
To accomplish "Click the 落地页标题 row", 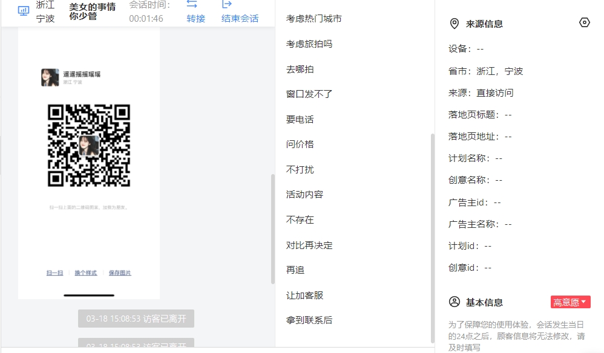I will click(480, 115).
